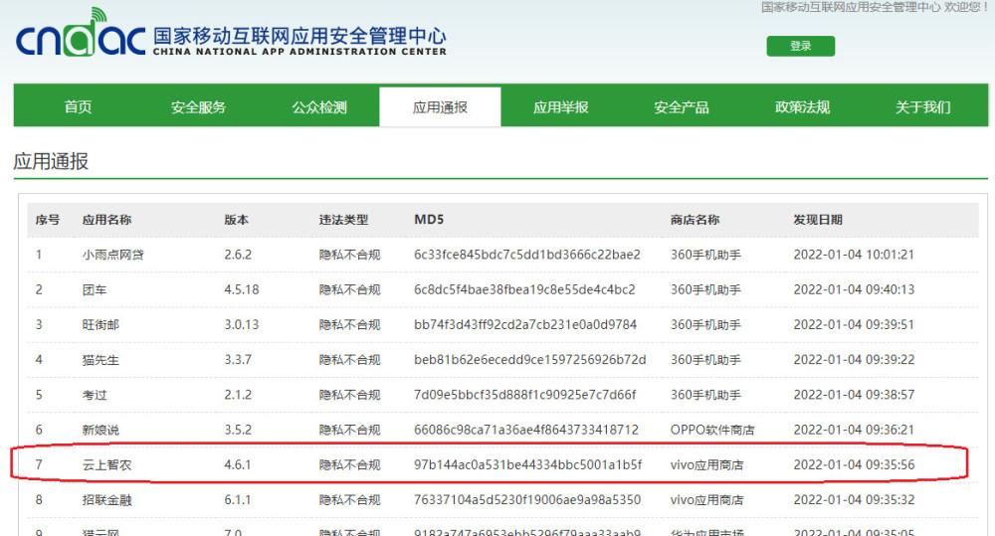
Task: Open the 应用举报 tab
Action: [x=560, y=106]
